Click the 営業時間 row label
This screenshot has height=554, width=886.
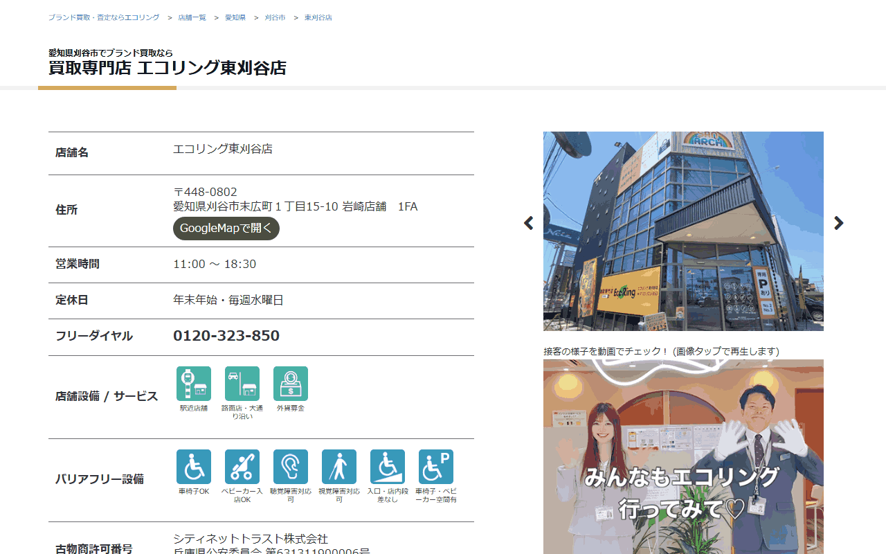78,264
